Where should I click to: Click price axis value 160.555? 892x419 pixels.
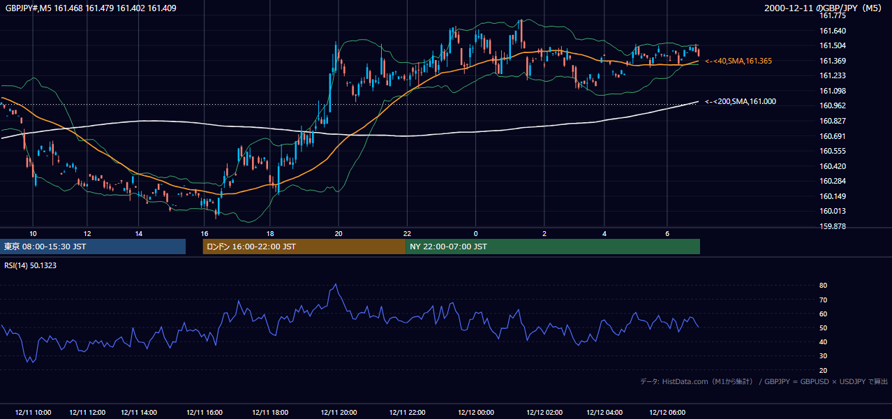coord(833,152)
